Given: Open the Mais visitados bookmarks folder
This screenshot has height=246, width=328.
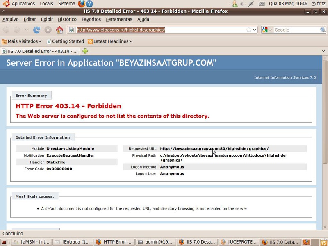Looking at the screenshot, I should 22,41.
